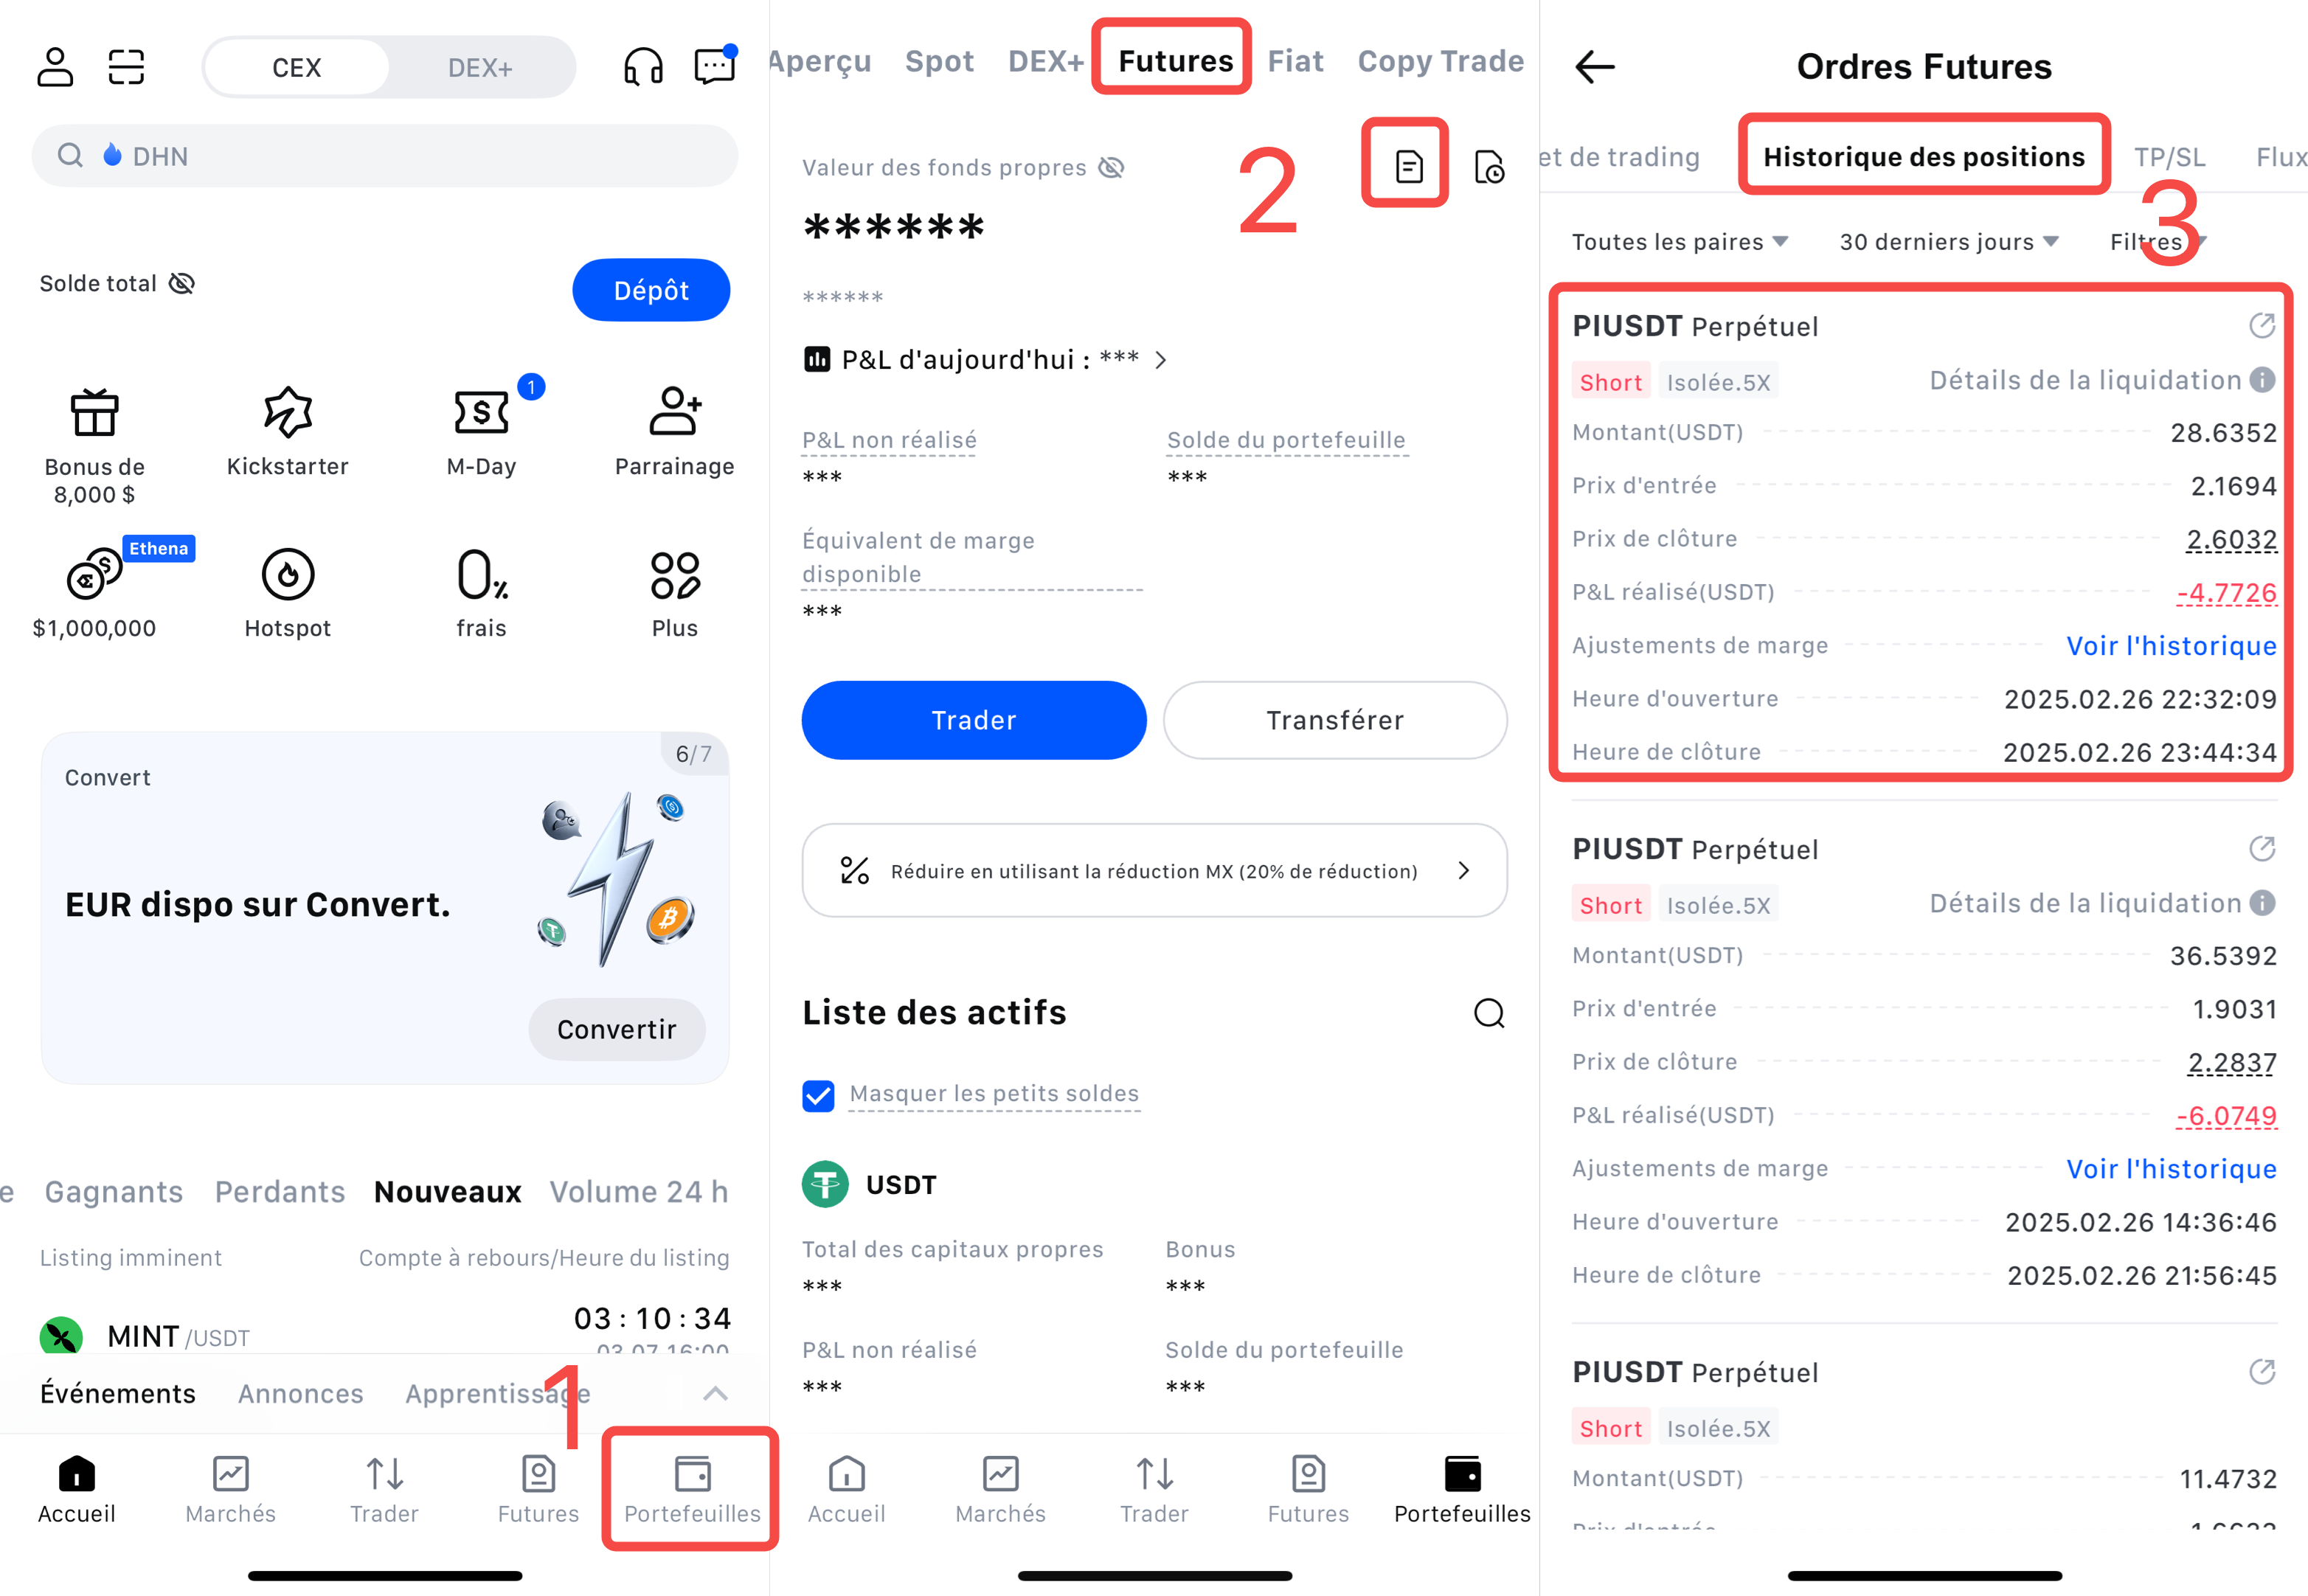Image resolution: width=2308 pixels, height=1596 pixels.
Task: Tap the blue Dépôt button
Action: click(651, 290)
